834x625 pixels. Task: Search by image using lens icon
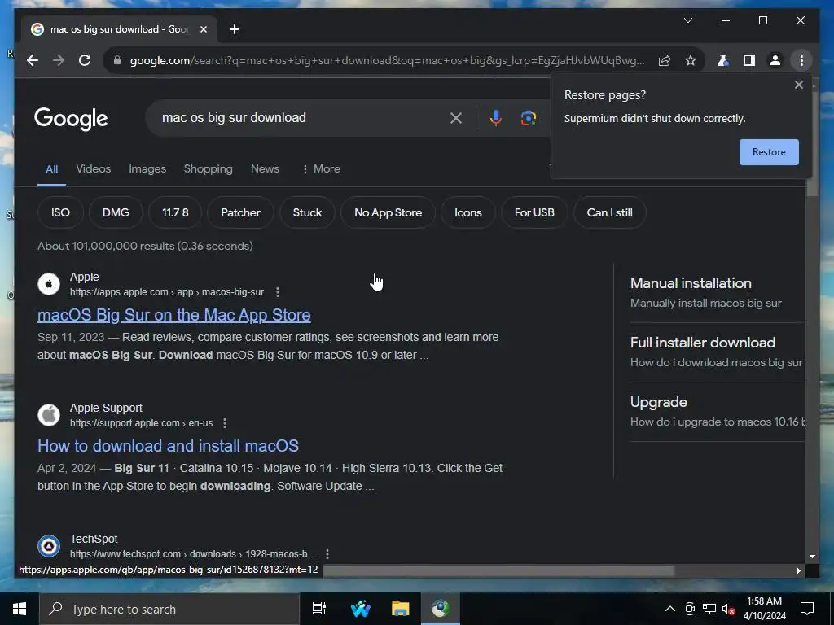coord(528,118)
